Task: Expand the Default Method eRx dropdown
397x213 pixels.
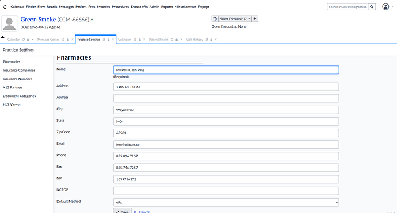Action: [x=226, y=203]
